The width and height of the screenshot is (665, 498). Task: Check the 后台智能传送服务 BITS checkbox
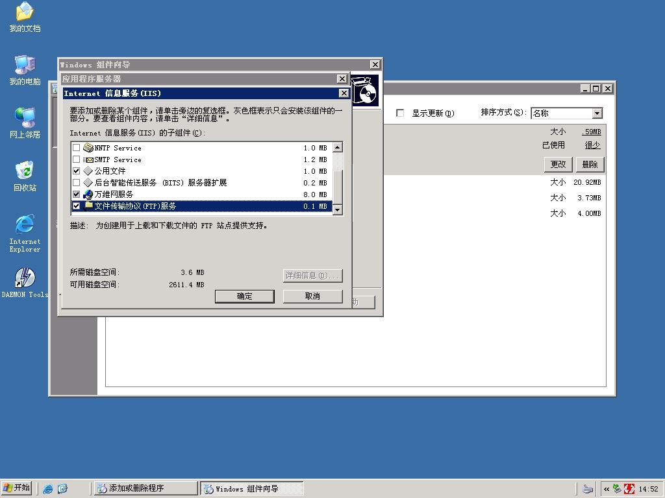[x=77, y=183]
